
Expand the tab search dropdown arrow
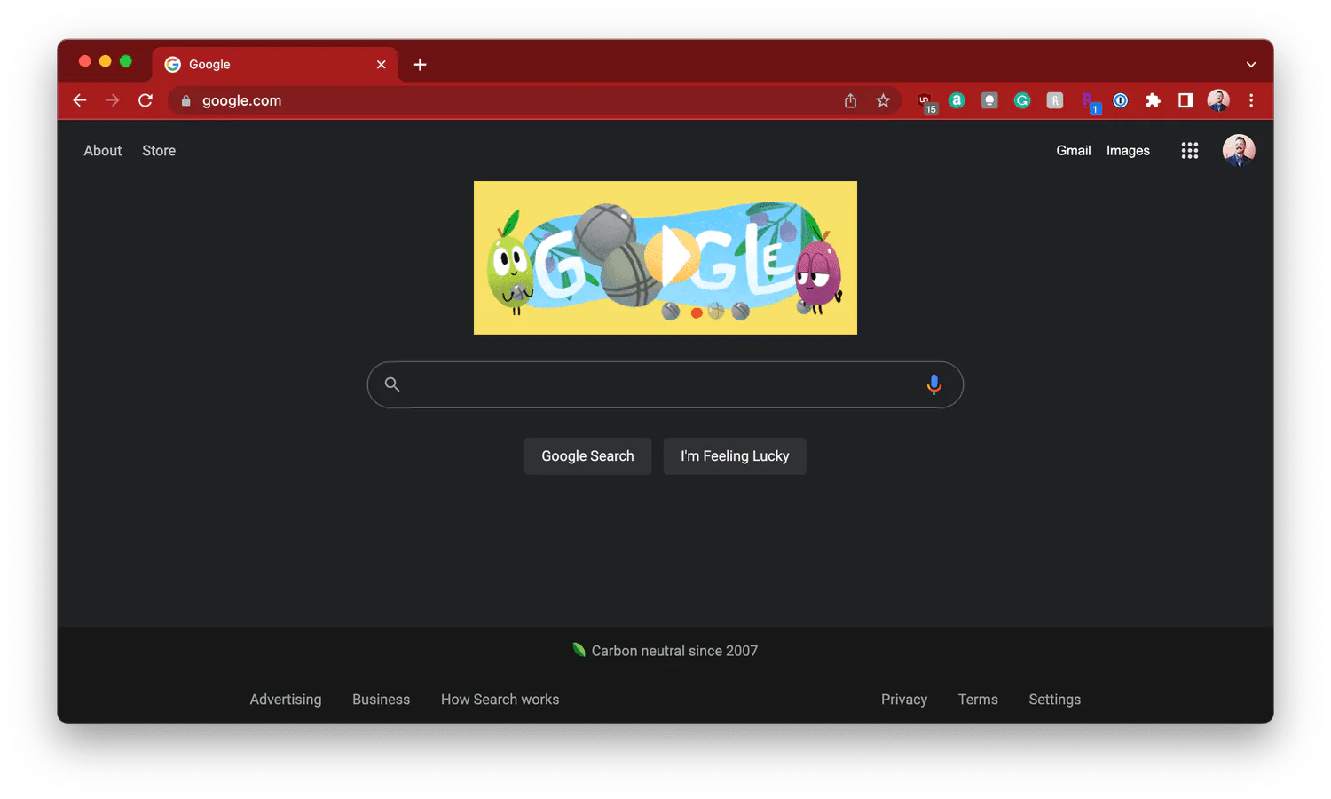(x=1251, y=64)
